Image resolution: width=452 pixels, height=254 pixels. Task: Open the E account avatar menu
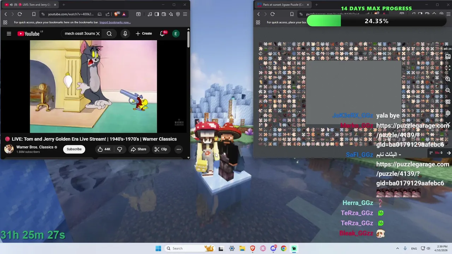coord(176,34)
